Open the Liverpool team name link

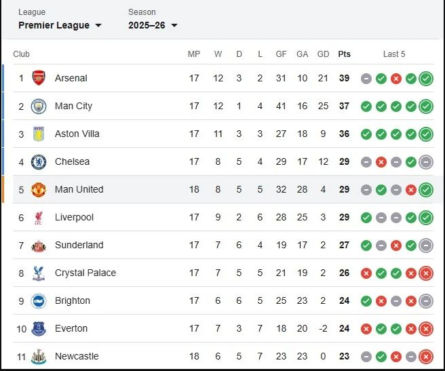click(x=74, y=217)
